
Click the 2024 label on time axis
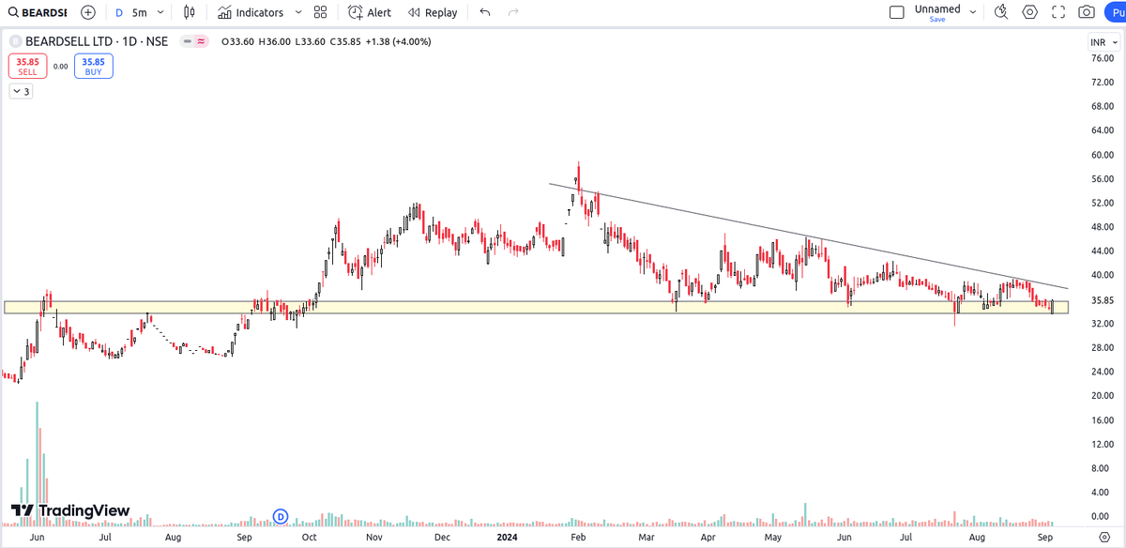pos(508,538)
